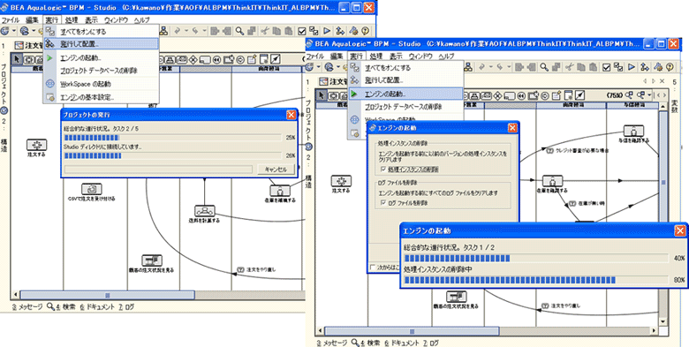This screenshot has width=689, height=347.
Task: Click play start-engine icon in right window toolbar
Action: [632, 67]
